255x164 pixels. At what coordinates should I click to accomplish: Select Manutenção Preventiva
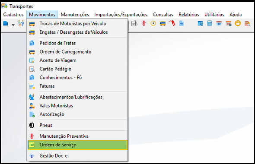[x=77, y=136]
